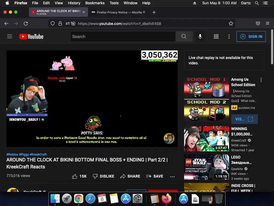Open the Qewbite channel name
The width and height of the screenshot is (274, 206).
click(x=237, y=169)
